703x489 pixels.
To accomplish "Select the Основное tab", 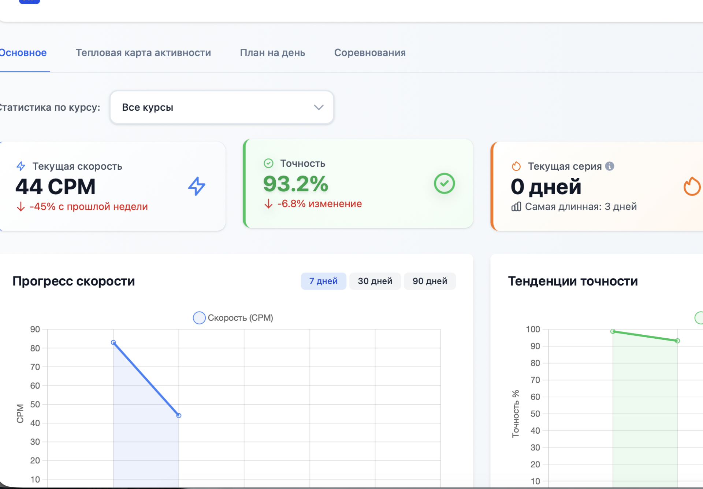I will (23, 53).
